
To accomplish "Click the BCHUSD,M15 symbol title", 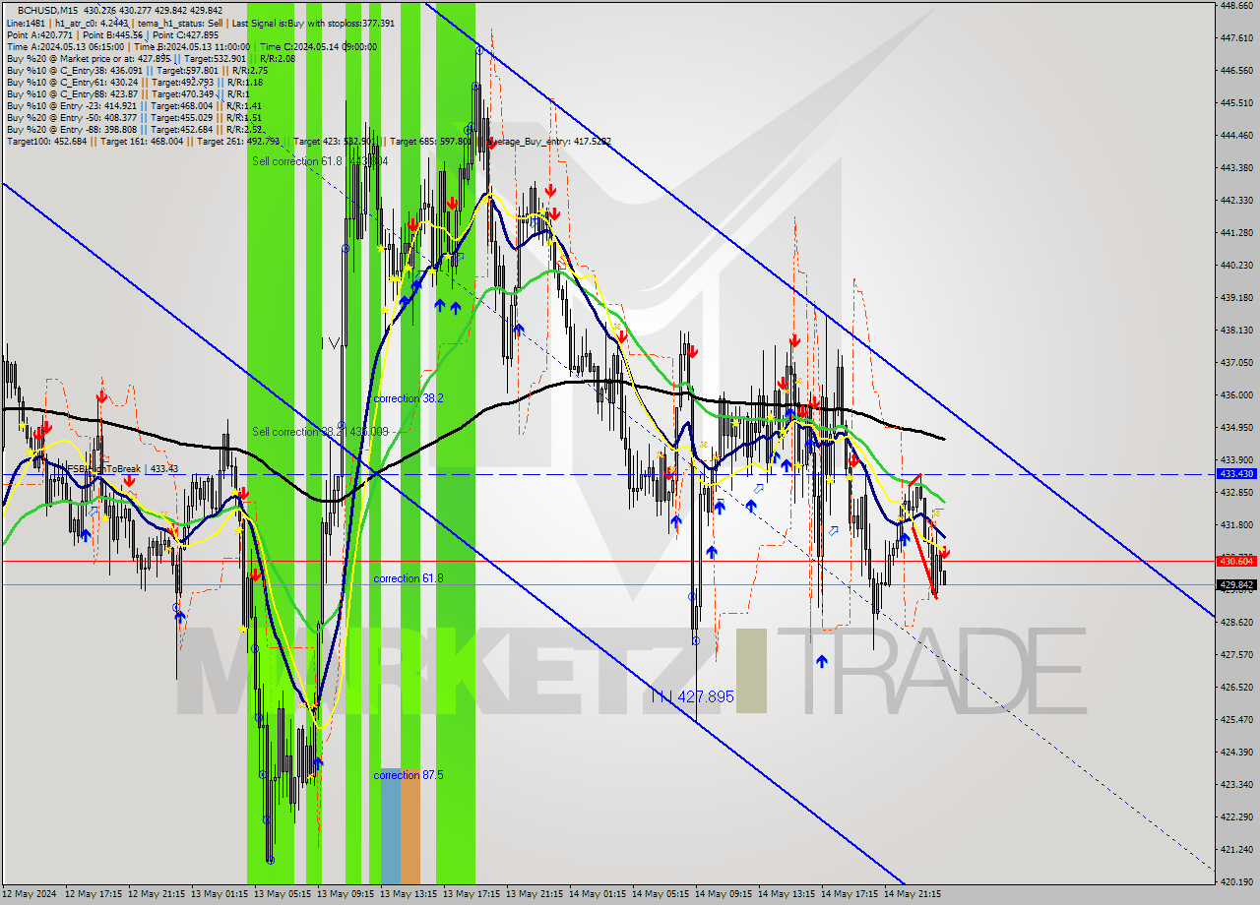I will click(48, 10).
